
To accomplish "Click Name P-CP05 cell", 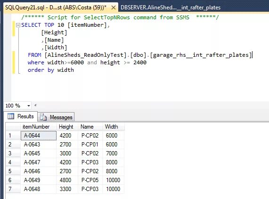I will [x=90, y=180].
